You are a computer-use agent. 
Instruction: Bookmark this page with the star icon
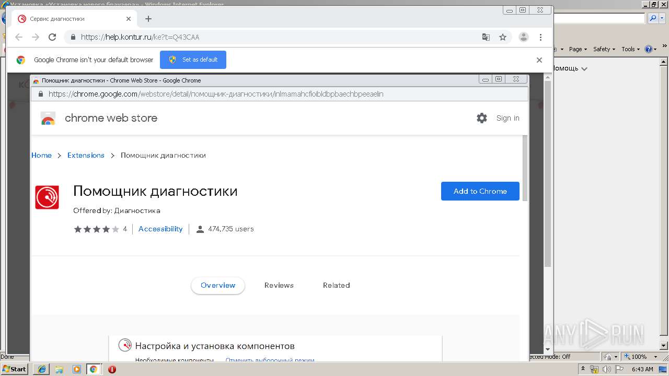[503, 37]
